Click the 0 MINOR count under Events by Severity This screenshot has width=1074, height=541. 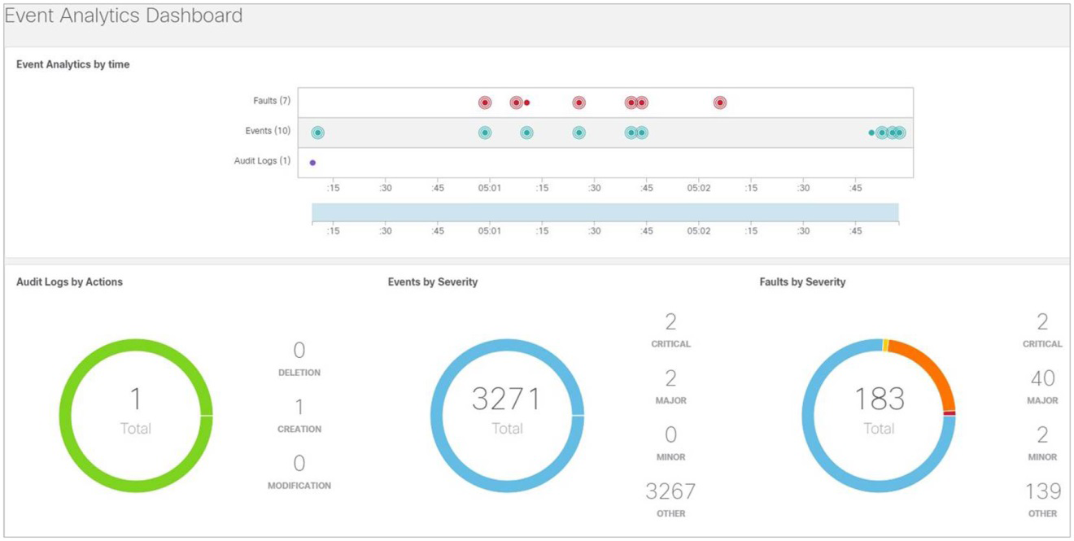click(670, 443)
